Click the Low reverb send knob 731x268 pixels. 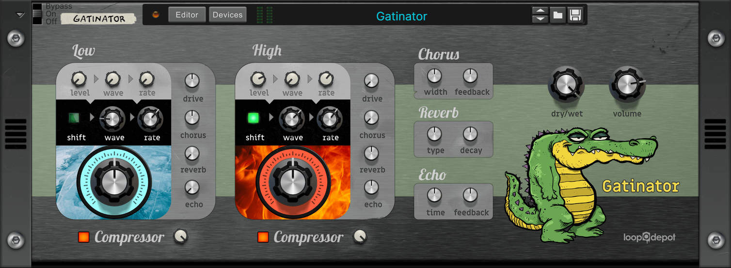tap(192, 154)
